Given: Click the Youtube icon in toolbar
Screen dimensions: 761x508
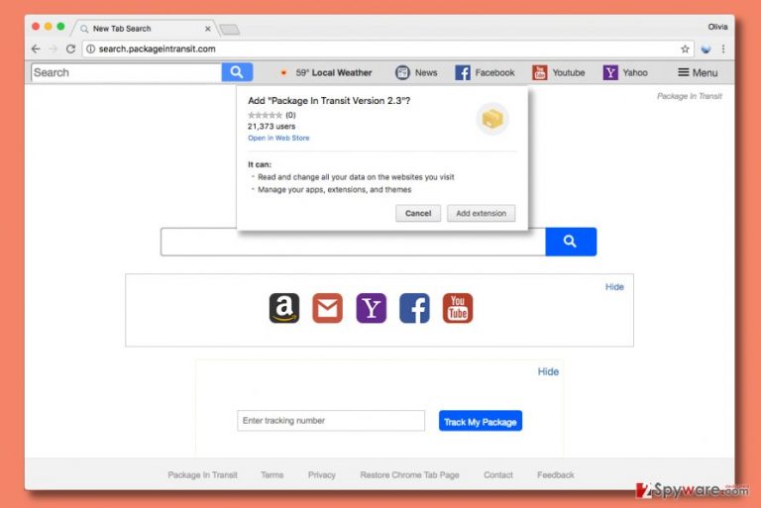Looking at the screenshot, I should click(x=539, y=72).
